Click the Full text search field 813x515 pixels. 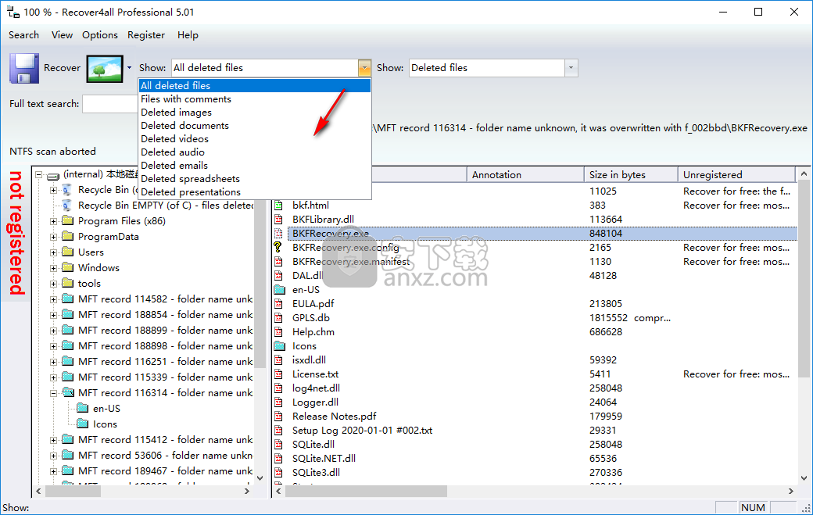click(110, 104)
